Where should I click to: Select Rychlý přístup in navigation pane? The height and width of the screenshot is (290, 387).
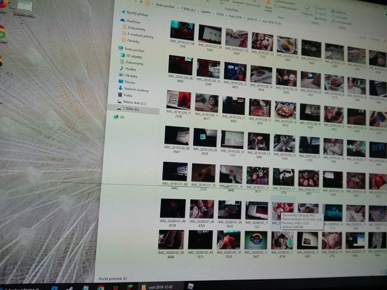pyautogui.click(x=135, y=13)
